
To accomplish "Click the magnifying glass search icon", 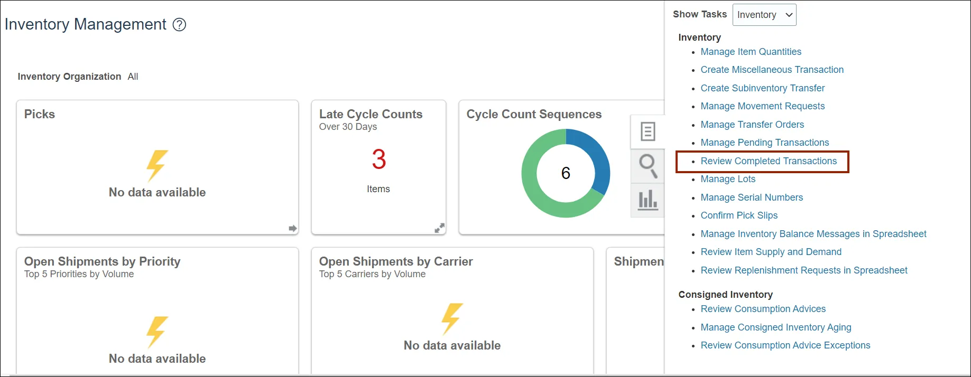I will (648, 166).
